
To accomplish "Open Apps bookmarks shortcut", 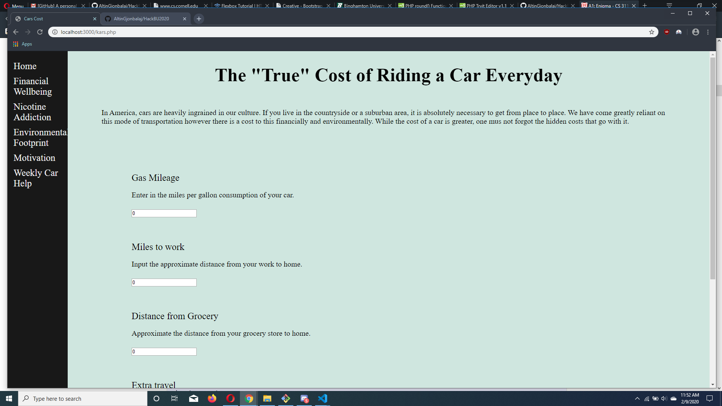I will pyautogui.click(x=23, y=44).
